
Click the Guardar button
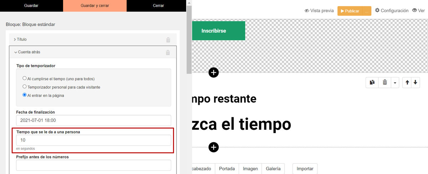point(31,6)
